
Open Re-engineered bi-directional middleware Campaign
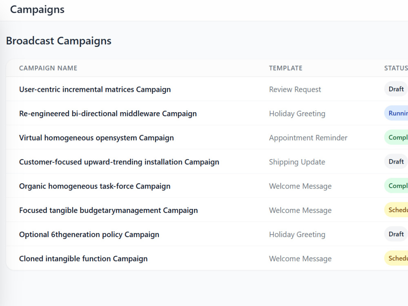[x=108, y=113]
